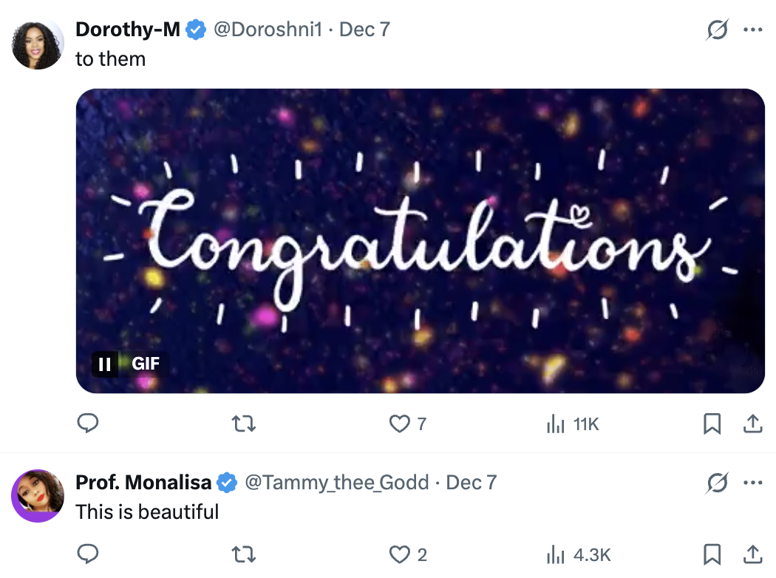Open Dorothy-M's profile picture
The image size is (776, 578).
click(x=37, y=45)
